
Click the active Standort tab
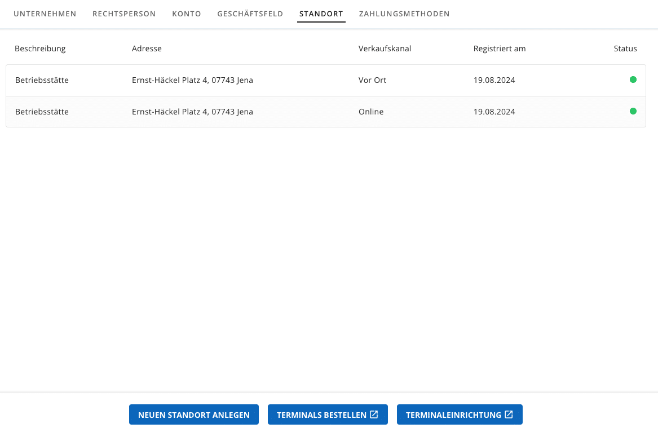coord(321,14)
